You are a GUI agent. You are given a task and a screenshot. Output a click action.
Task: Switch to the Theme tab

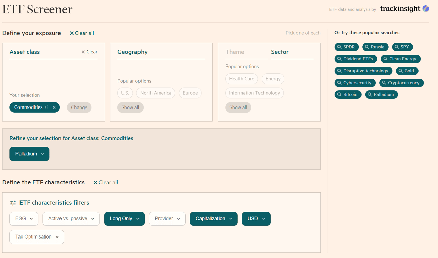(x=235, y=52)
